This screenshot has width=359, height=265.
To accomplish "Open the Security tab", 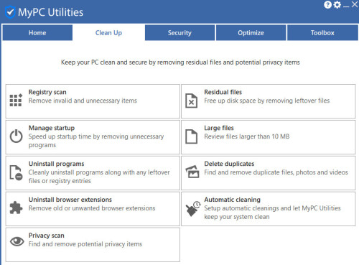I will pyautogui.click(x=179, y=32).
